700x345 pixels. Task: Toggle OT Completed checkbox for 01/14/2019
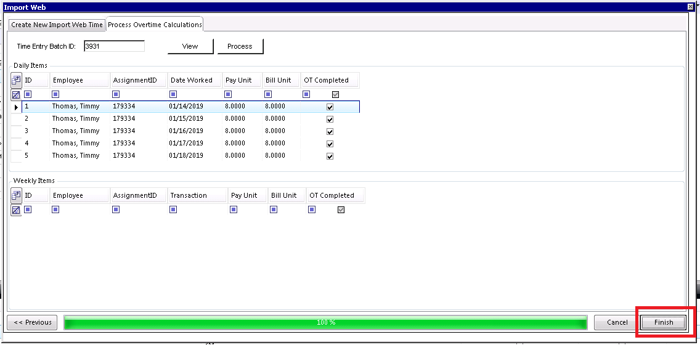pyautogui.click(x=330, y=107)
